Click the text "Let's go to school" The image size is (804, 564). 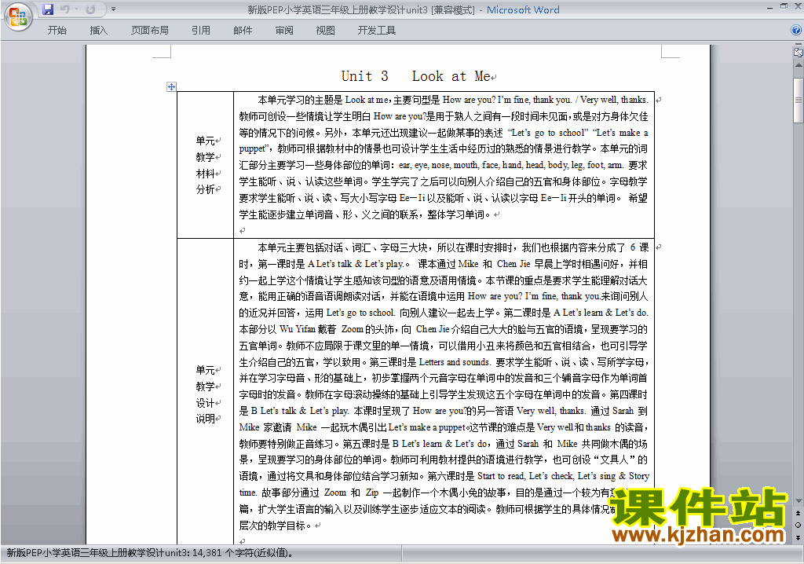[x=549, y=133]
